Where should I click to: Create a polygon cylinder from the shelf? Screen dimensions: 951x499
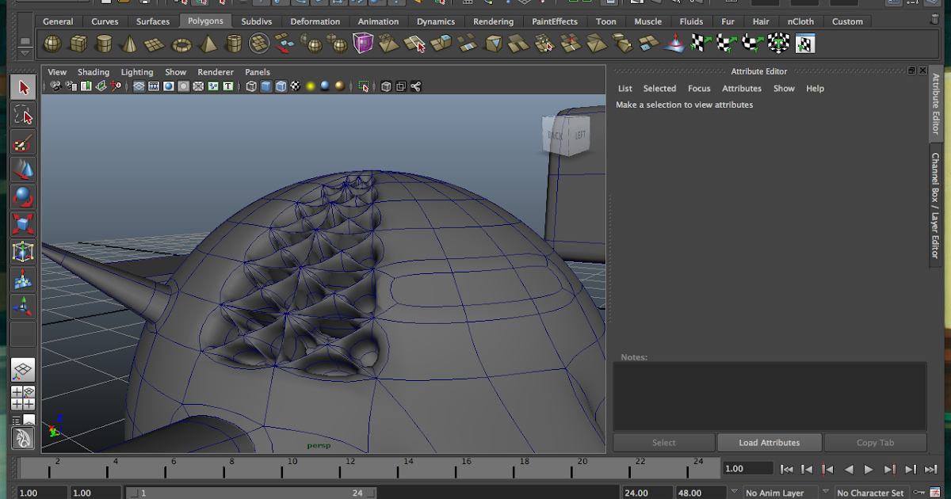pos(104,44)
